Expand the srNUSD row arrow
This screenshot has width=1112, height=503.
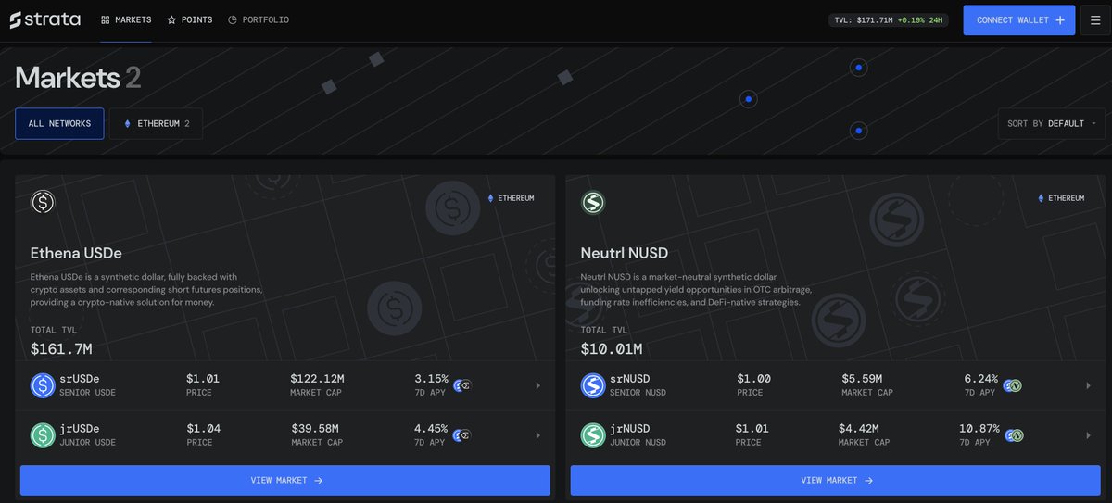coord(1089,385)
